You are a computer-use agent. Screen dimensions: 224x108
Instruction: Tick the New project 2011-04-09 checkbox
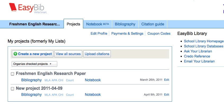12,89
